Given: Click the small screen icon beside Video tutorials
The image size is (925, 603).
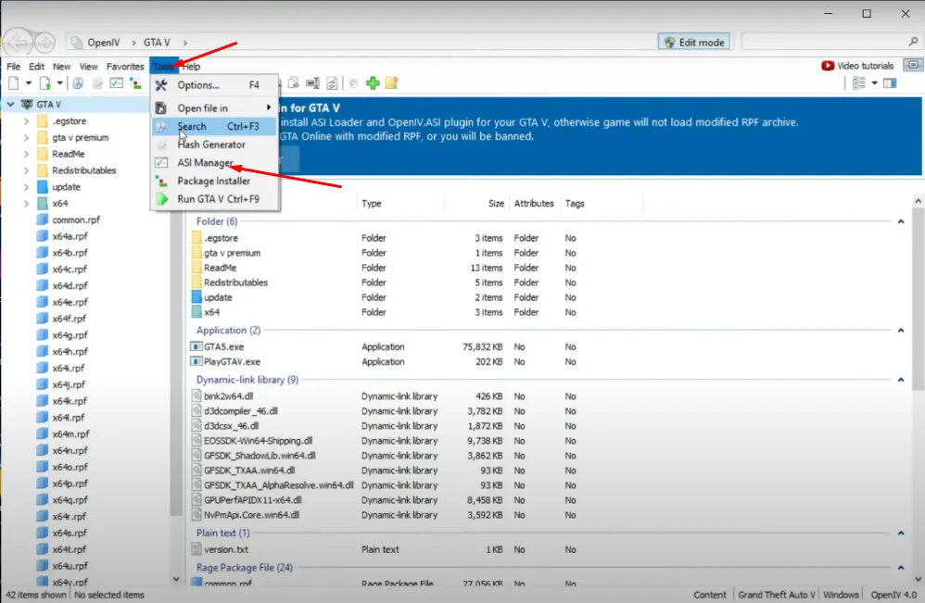Looking at the screenshot, I should [913, 65].
